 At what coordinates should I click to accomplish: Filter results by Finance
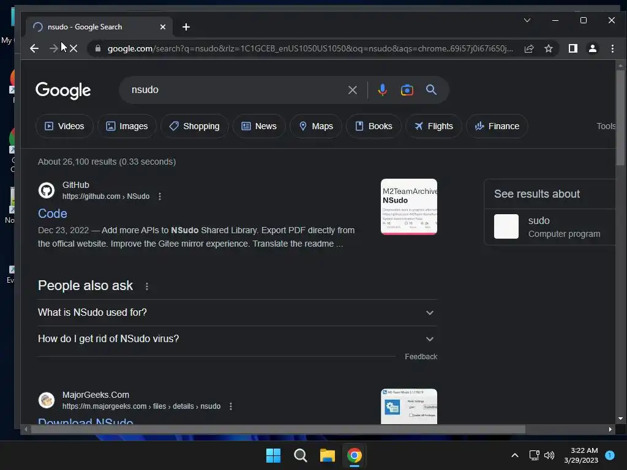(x=497, y=126)
